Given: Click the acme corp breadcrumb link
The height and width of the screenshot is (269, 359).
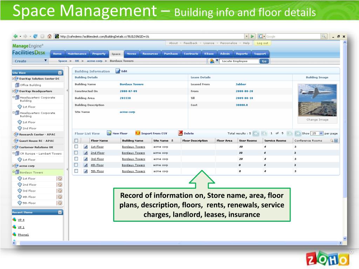Looking at the screenshot, I should pyautogui.click(x=95, y=61).
